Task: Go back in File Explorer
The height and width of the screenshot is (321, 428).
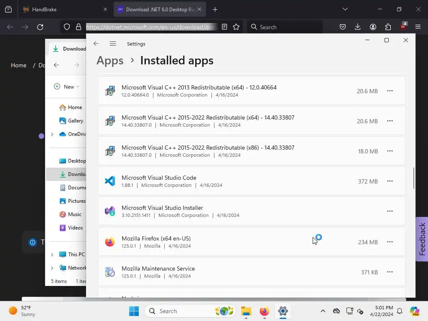Action: coord(56,65)
